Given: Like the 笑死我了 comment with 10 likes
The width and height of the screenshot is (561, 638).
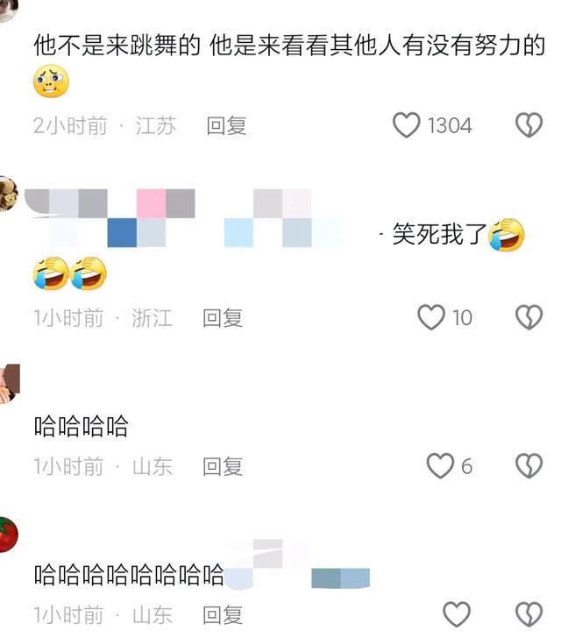Looking at the screenshot, I should tap(431, 317).
